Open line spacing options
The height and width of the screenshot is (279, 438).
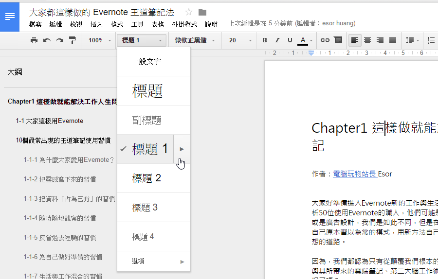tap(412, 40)
